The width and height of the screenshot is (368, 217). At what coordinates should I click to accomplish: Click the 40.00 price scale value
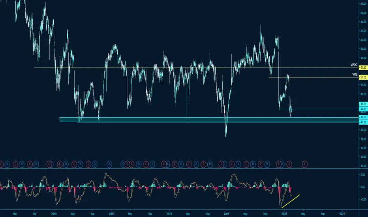[x=363, y=130]
